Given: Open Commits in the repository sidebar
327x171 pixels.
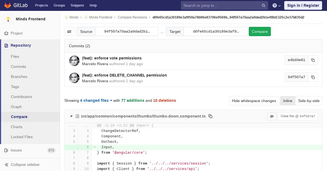Looking at the screenshot, I should (19, 66).
